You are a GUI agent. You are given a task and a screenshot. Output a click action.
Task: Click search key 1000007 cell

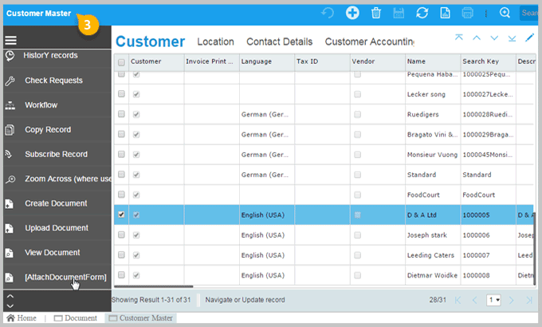pyautogui.click(x=488, y=255)
